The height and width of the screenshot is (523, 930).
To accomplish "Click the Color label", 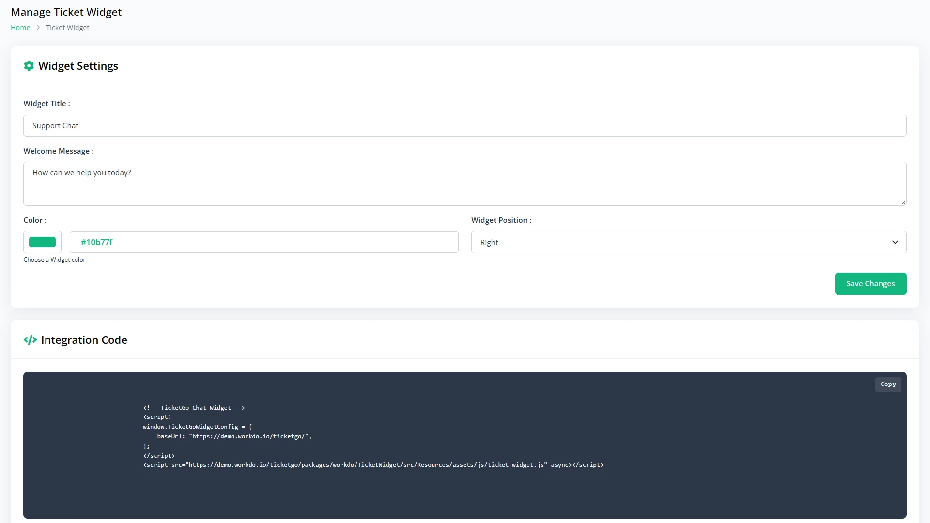I will [35, 220].
